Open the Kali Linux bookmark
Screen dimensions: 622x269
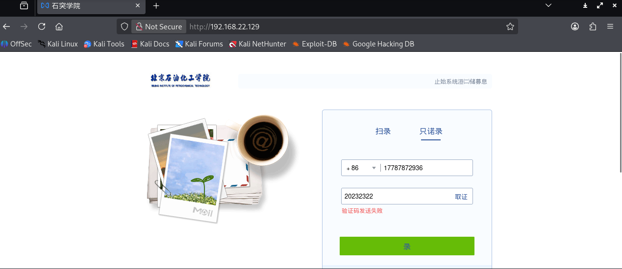click(x=57, y=44)
